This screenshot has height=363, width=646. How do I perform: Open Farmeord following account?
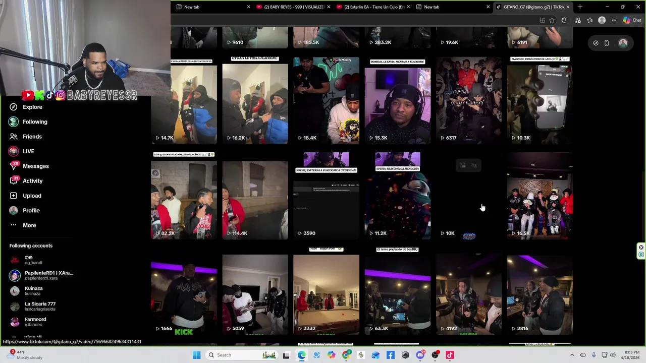tap(29, 322)
